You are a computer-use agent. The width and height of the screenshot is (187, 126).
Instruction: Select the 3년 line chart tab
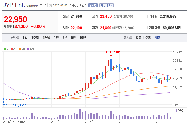[x=65, y=38]
